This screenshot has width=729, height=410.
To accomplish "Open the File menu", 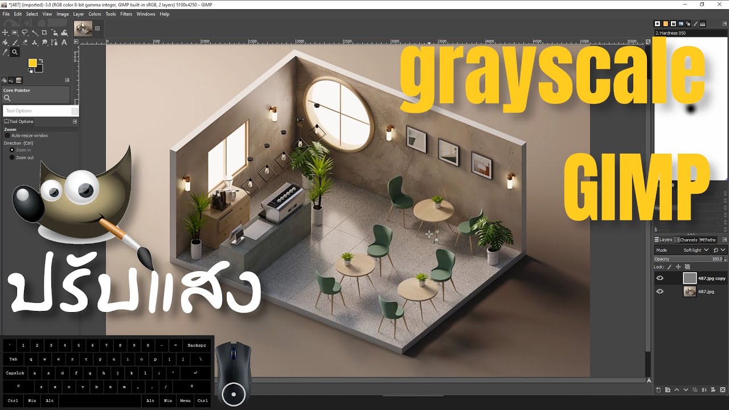I will pyautogui.click(x=6, y=14).
